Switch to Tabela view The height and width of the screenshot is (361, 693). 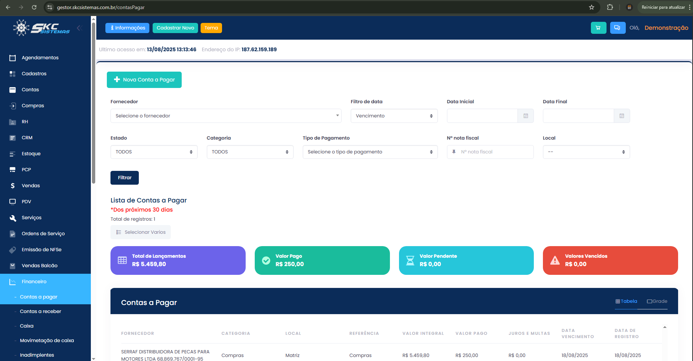pyautogui.click(x=626, y=301)
